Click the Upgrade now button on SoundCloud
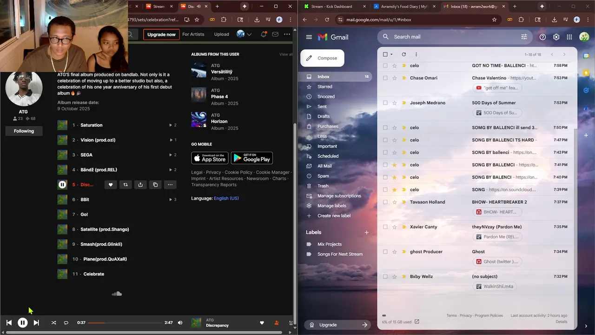 click(x=161, y=34)
